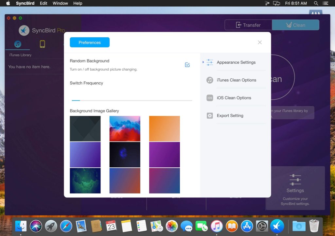Switch to the Transfer tab

pos(248,25)
